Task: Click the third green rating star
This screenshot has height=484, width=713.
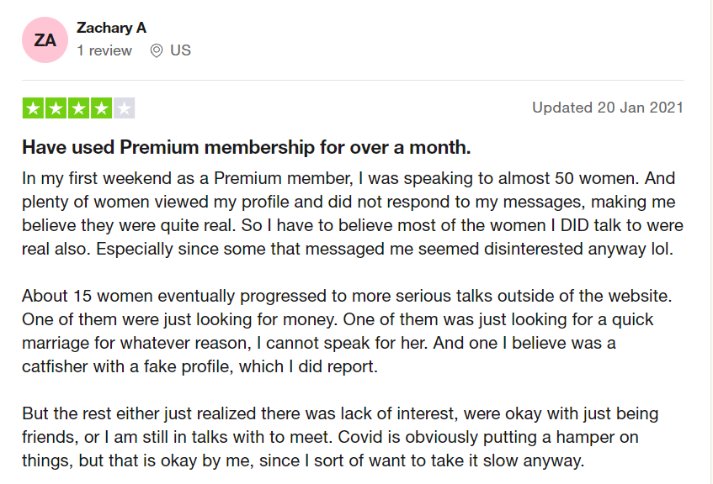Action: (78, 108)
